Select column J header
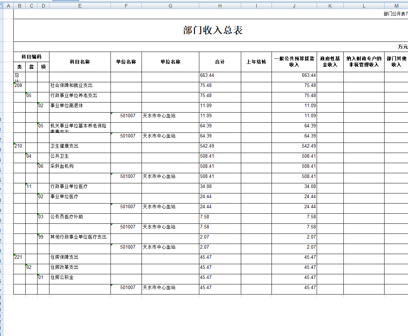This screenshot has width=408, height=336. point(294,6)
